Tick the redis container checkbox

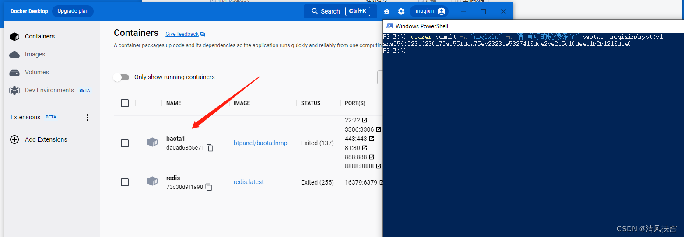(x=125, y=182)
